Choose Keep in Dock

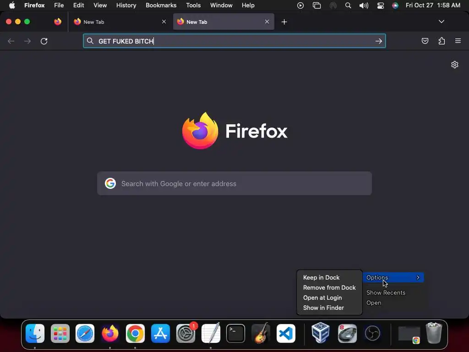pos(329,277)
